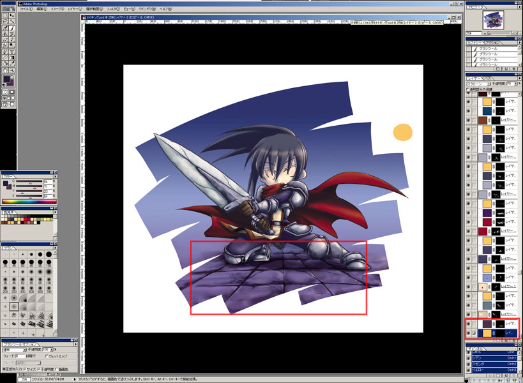This screenshot has width=523, height=383.
Task: Select the Type tool
Action: (x=13, y=51)
